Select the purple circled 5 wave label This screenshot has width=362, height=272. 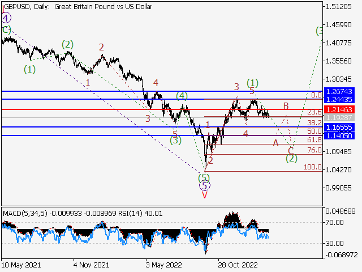point(205,186)
